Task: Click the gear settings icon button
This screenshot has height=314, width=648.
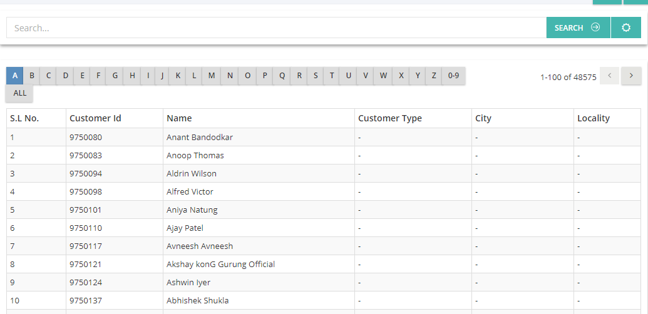Action: pos(625,28)
